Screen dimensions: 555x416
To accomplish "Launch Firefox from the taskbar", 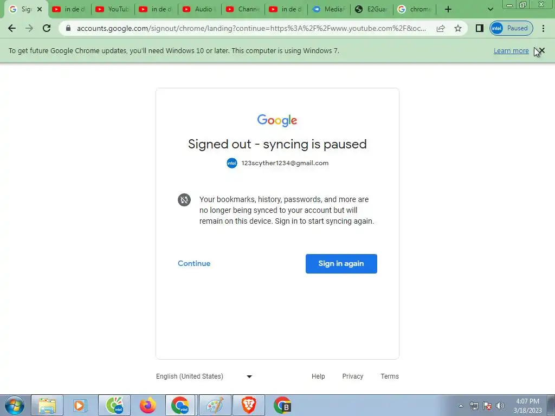I will coord(147,405).
